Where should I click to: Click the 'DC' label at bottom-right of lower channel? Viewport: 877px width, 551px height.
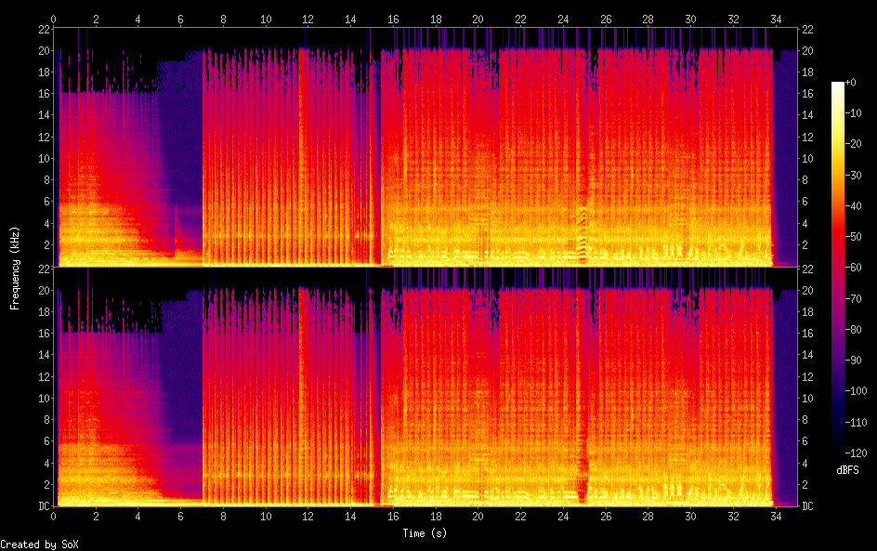(x=808, y=506)
